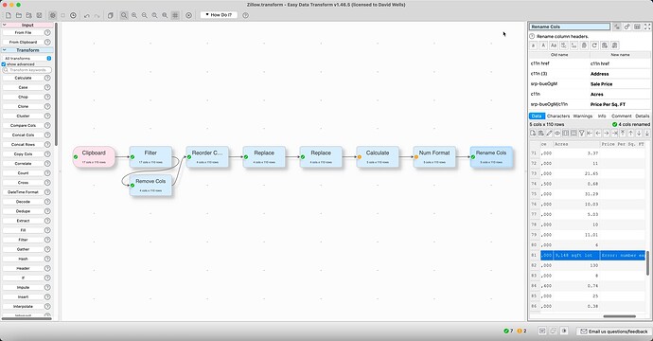653x341 pixels.
Task: Click the From File input button
Action: (23, 32)
